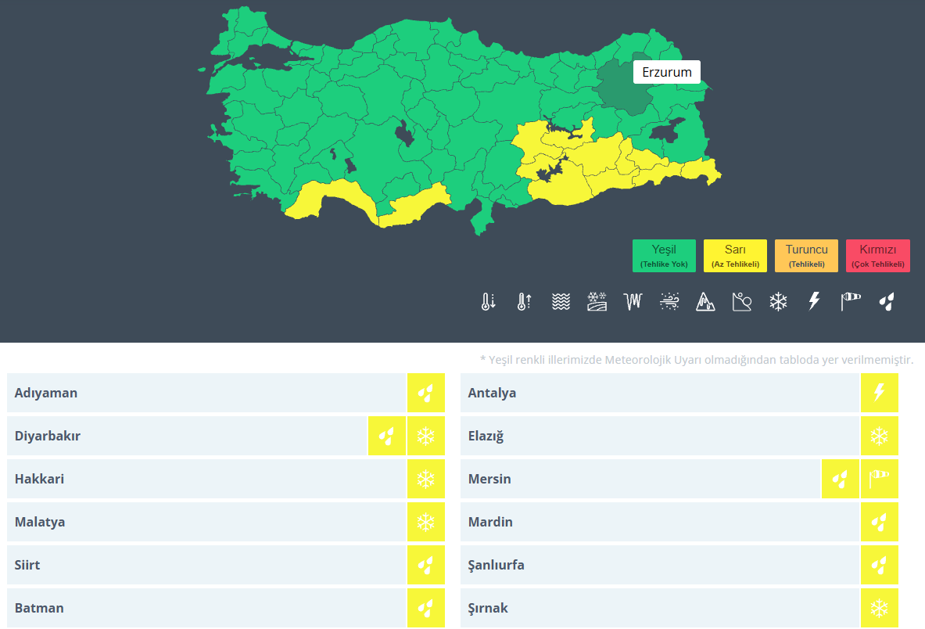This screenshot has width=925, height=629.
Task: Click Diyarbakır's rain warning icon
Action: pyautogui.click(x=386, y=436)
